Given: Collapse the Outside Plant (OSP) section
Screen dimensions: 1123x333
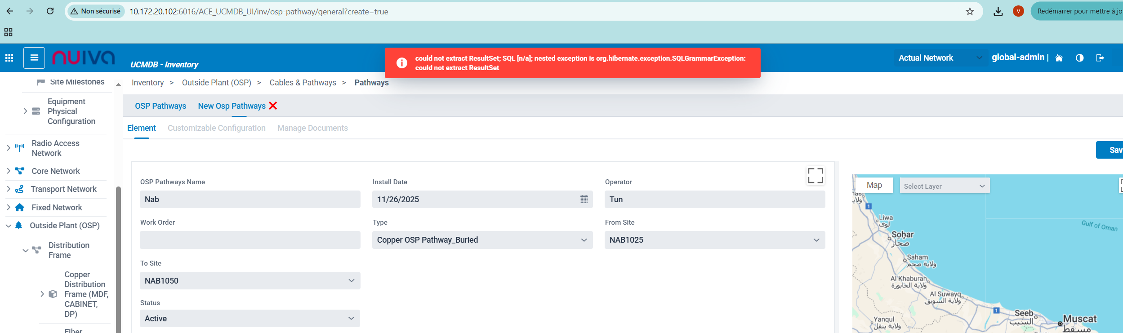Looking at the screenshot, I should (x=9, y=226).
